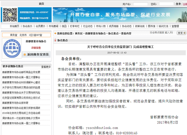Open article 周学清会长一行赴新发地电子交易中
This screenshot has width=187, height=135.
(21, 118)
